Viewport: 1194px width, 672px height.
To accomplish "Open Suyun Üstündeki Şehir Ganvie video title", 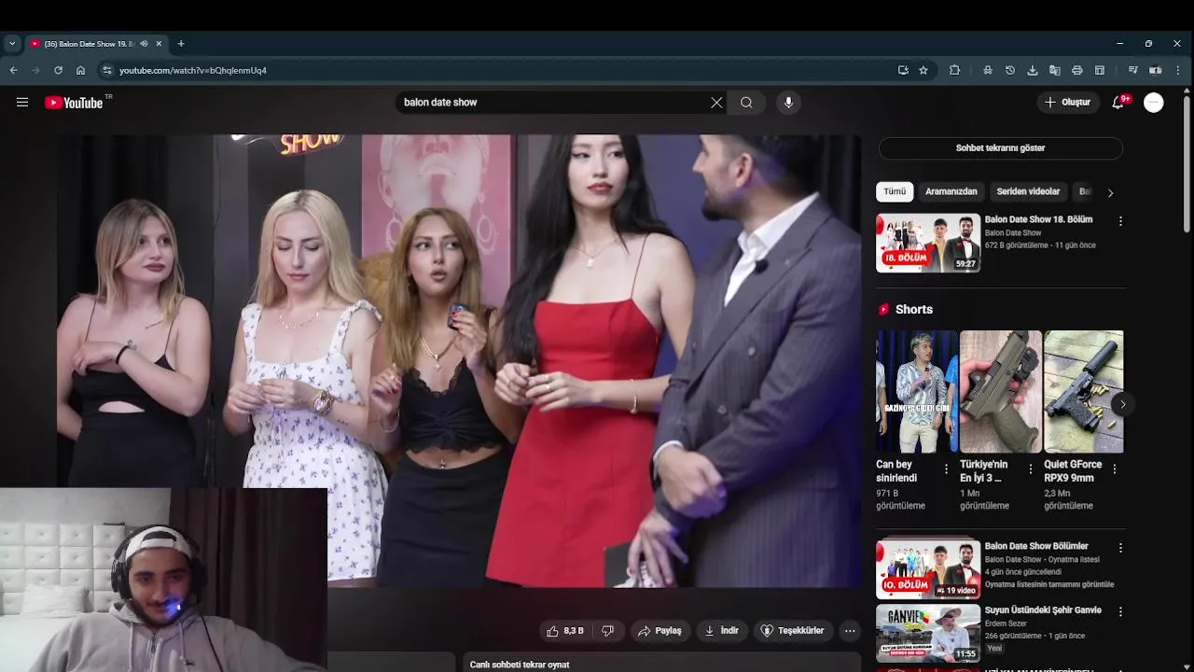I will click(x=1043, y=610).
